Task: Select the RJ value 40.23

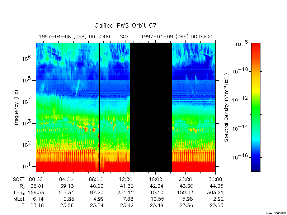Action: tap(97, 186)
